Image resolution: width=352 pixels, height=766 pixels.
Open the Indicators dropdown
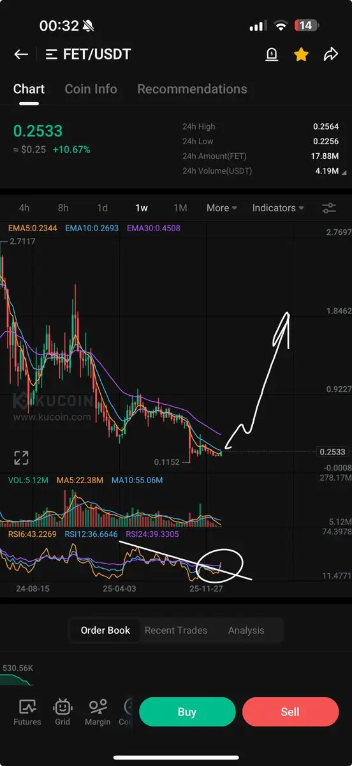(278, 208)
